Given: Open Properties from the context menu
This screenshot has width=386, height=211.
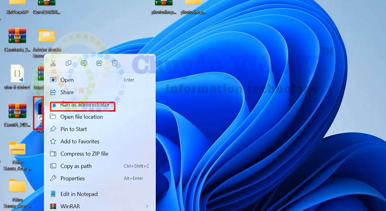Looking at the screenshot, I should click(100, 178).
